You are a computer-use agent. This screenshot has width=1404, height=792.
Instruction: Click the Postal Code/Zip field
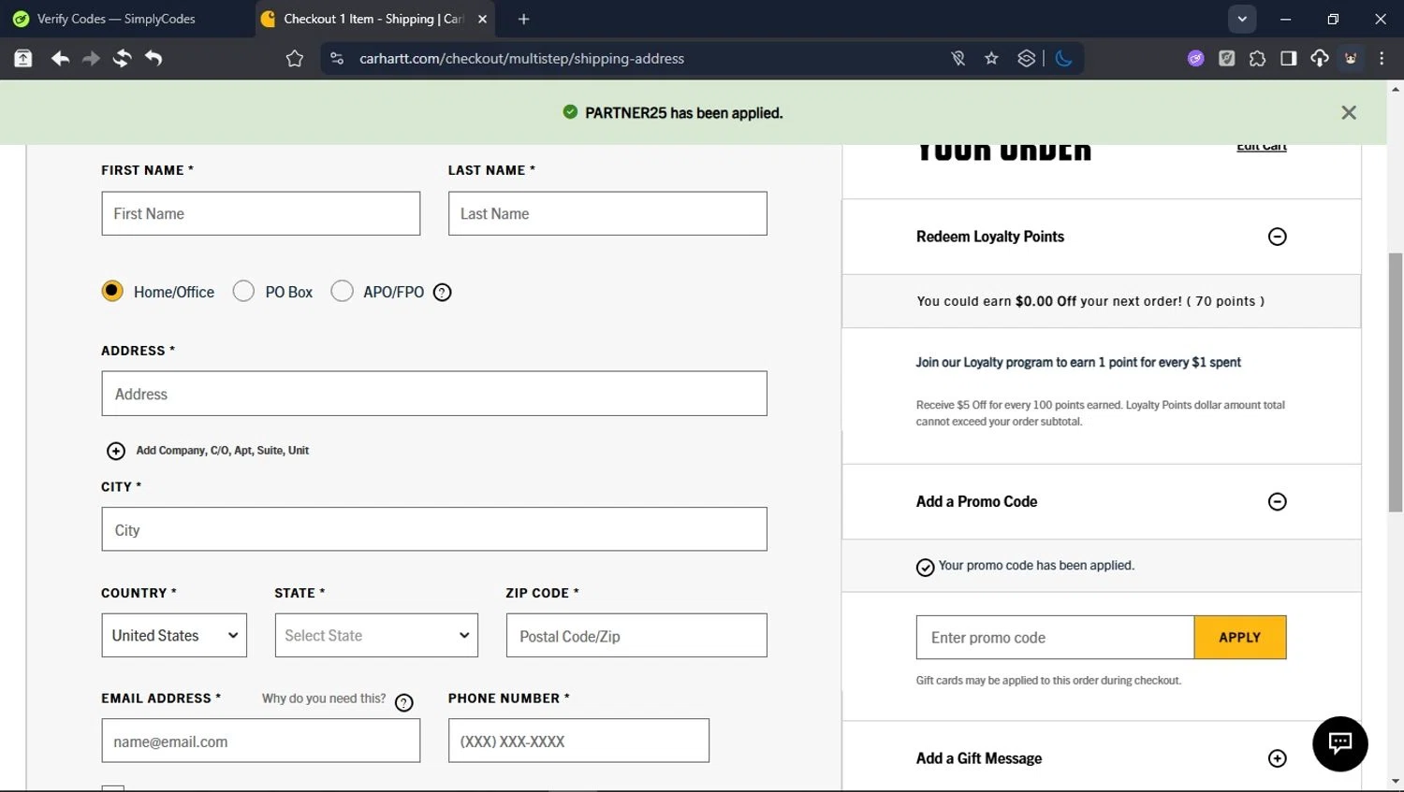click(636, 636)
